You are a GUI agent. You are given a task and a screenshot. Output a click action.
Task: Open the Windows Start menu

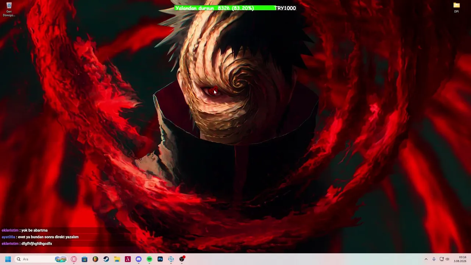coord(8,259)
